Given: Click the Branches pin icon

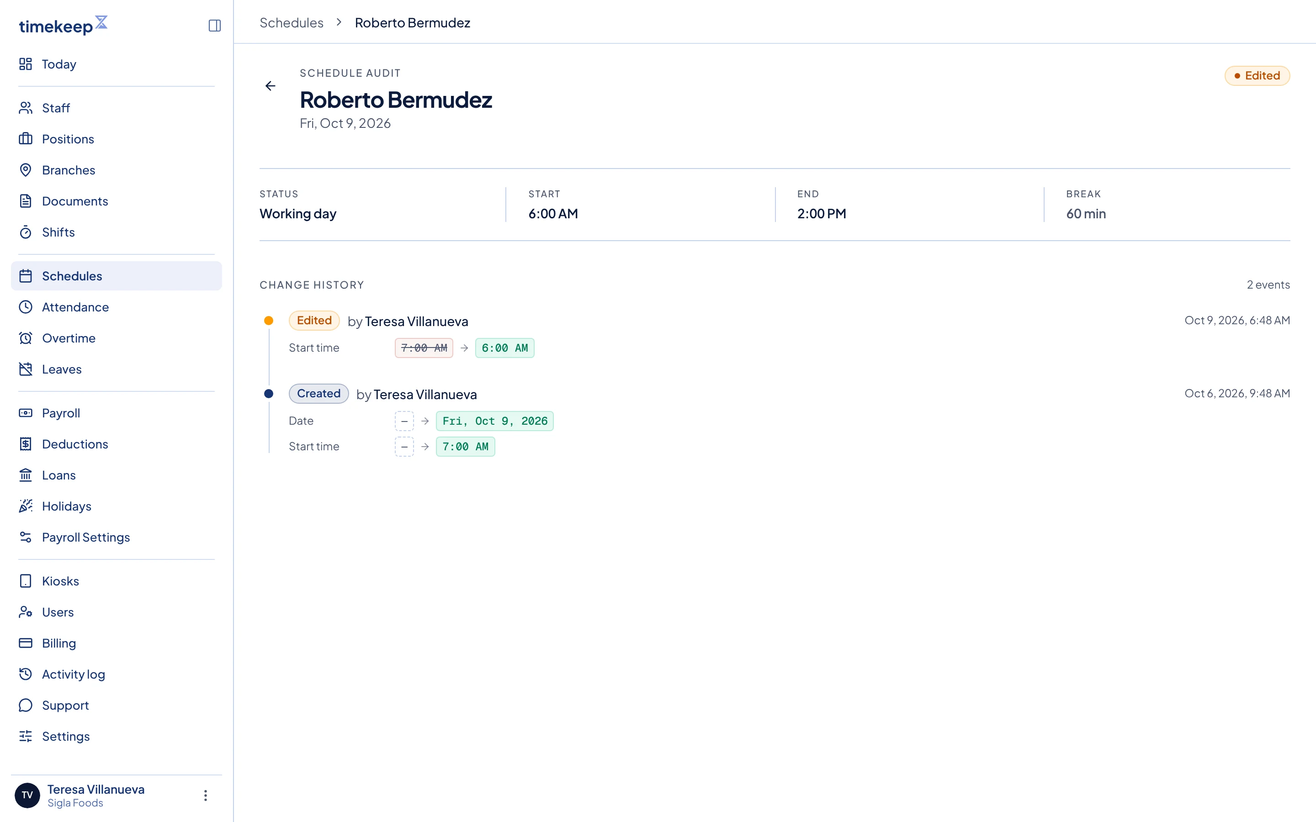Looking at the screenshot, I should tap(26, 169).
